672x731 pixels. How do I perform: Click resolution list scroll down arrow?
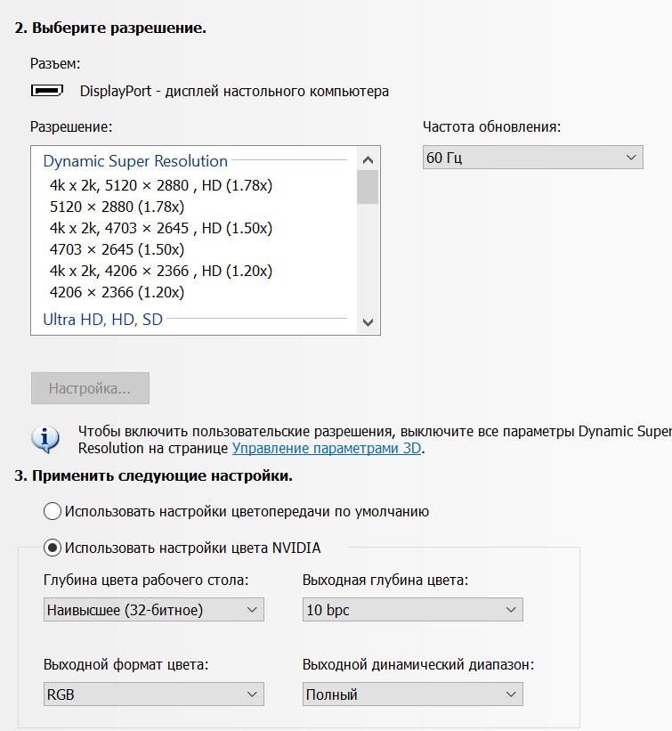pyautogui.click(x=368, y=322)
